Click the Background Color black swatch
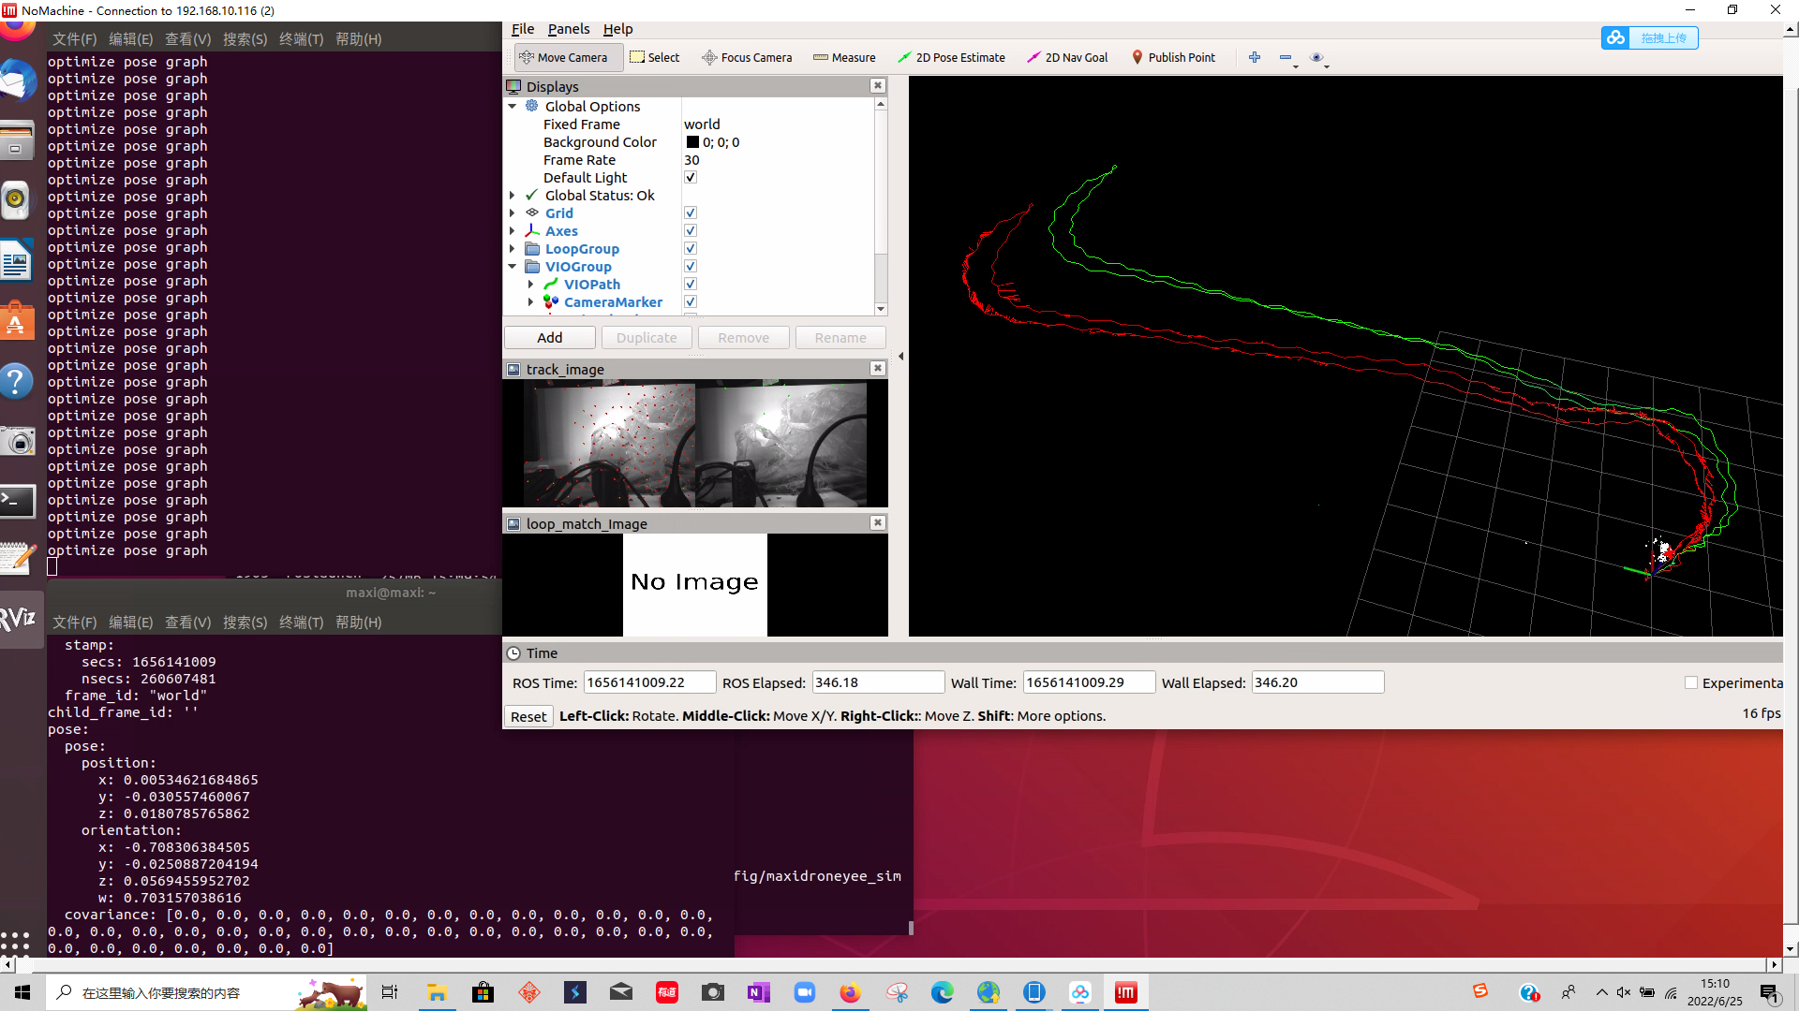 tap(692, 142)
